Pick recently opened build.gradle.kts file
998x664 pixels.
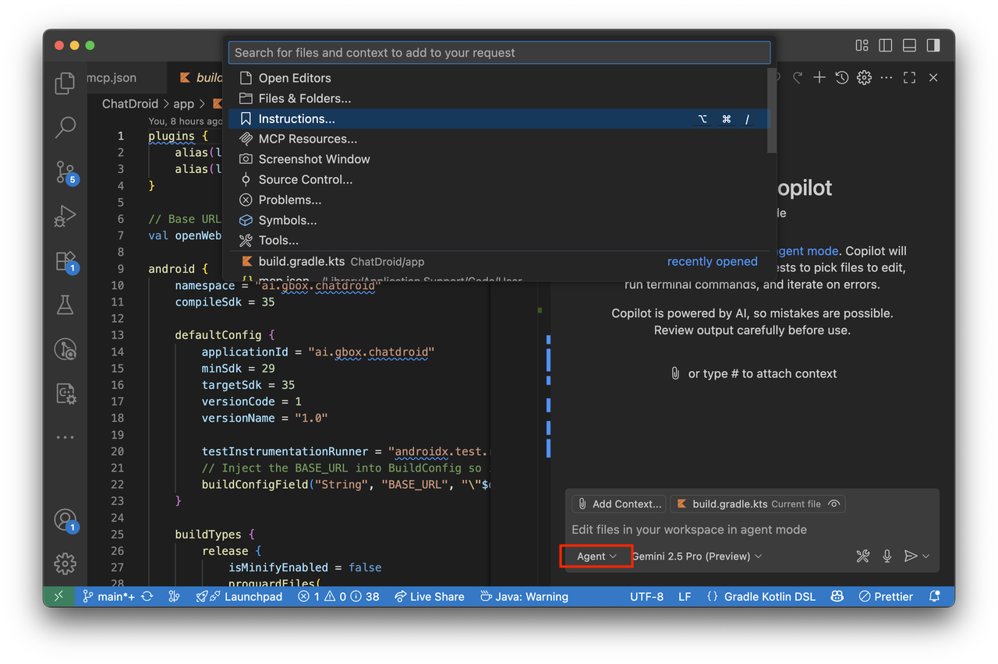click(498, 261)
